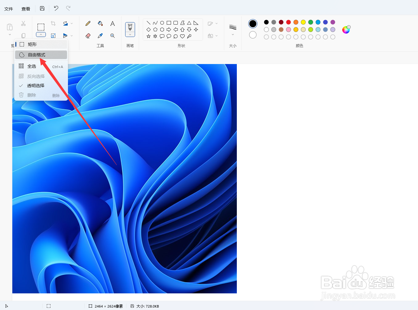Pick the Oval callout shape
The width and height of the screenshot is (418, 310).
(x=169, y=36)
